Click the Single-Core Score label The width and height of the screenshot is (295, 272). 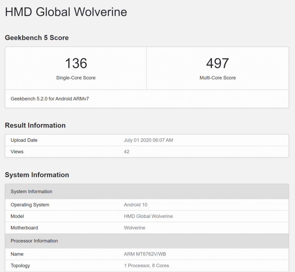pyautogui.click(x=76, y=78)
